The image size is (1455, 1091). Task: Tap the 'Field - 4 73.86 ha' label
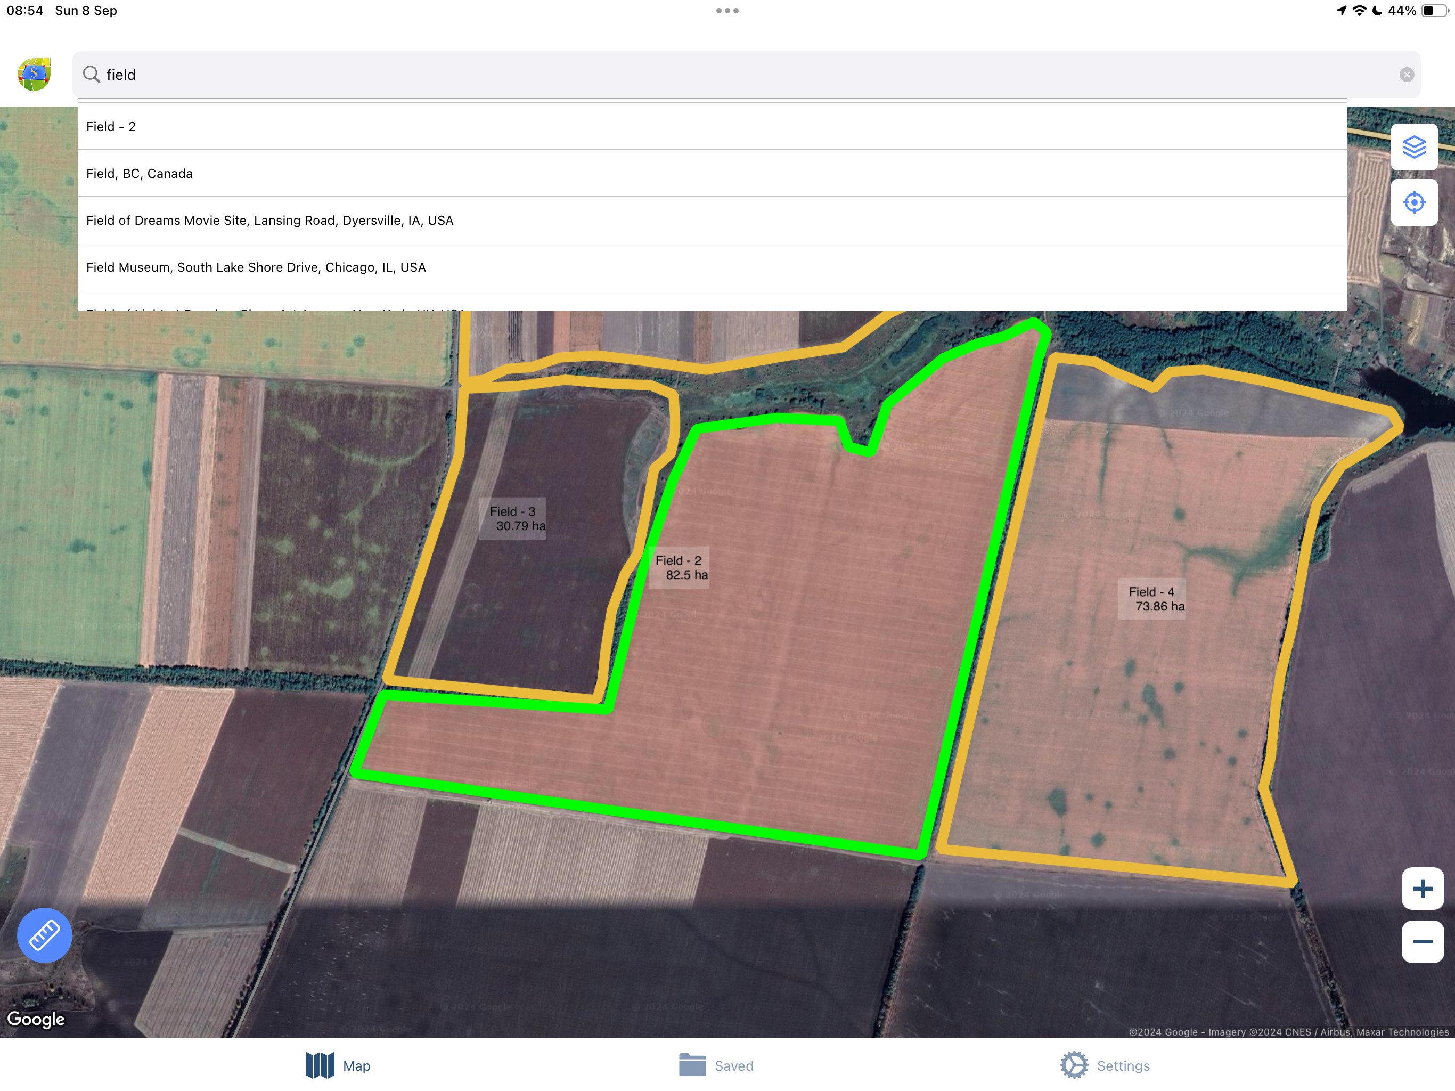[1152, 599]
